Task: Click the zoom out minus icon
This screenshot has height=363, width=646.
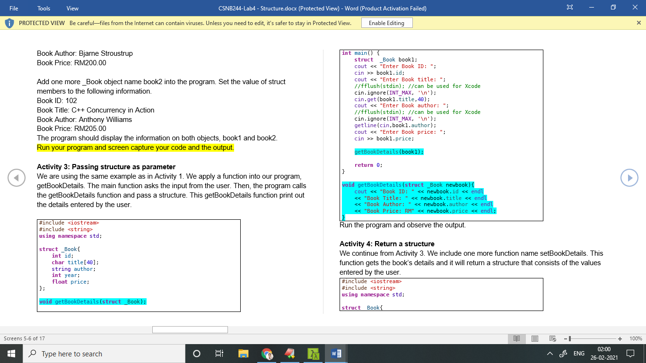Action: tap(565, 338)
